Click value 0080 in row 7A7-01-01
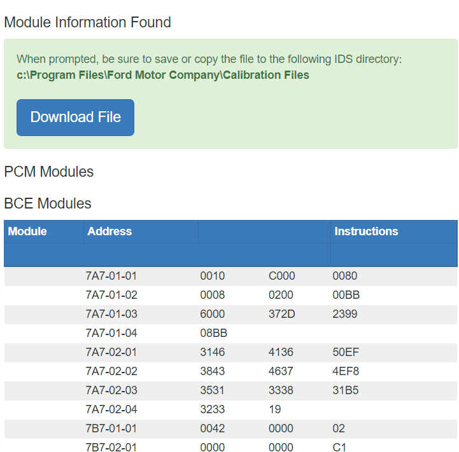This screenshot has height=452, width=459. point(345,276)
